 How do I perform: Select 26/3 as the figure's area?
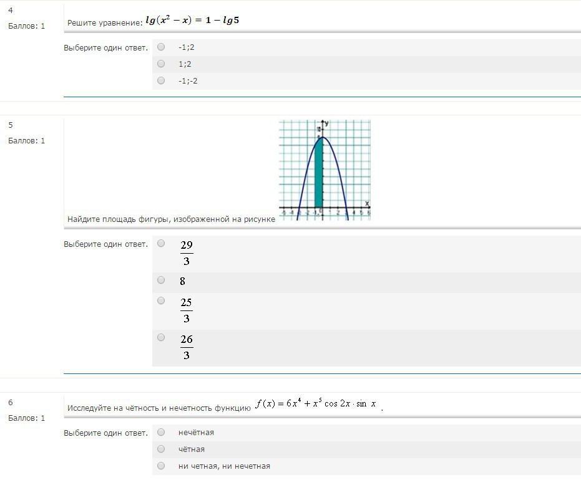[162, 337]
